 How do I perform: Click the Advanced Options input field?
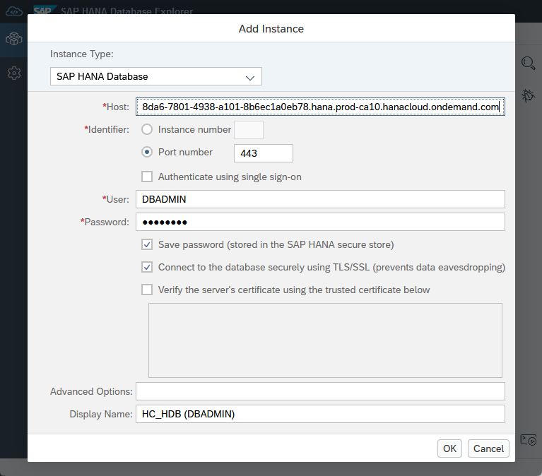pos(320,391)
